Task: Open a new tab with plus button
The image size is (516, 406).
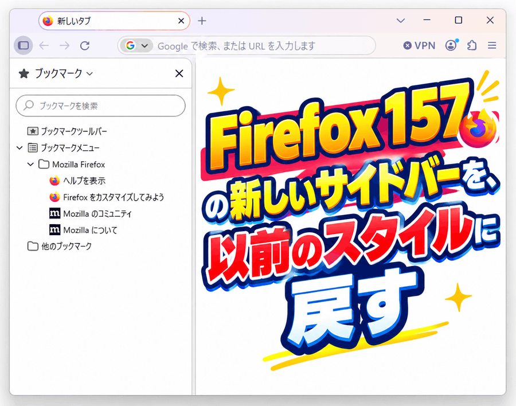Action: pos(202,21)
